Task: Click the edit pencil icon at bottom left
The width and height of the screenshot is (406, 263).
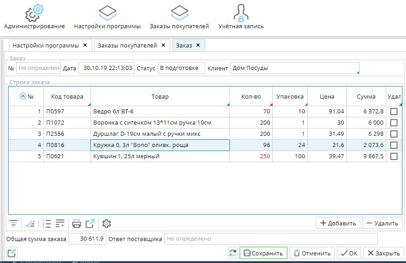Action: click(x=12, y=253)
